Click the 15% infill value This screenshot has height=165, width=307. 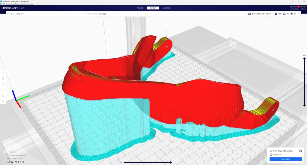[280, 14]
